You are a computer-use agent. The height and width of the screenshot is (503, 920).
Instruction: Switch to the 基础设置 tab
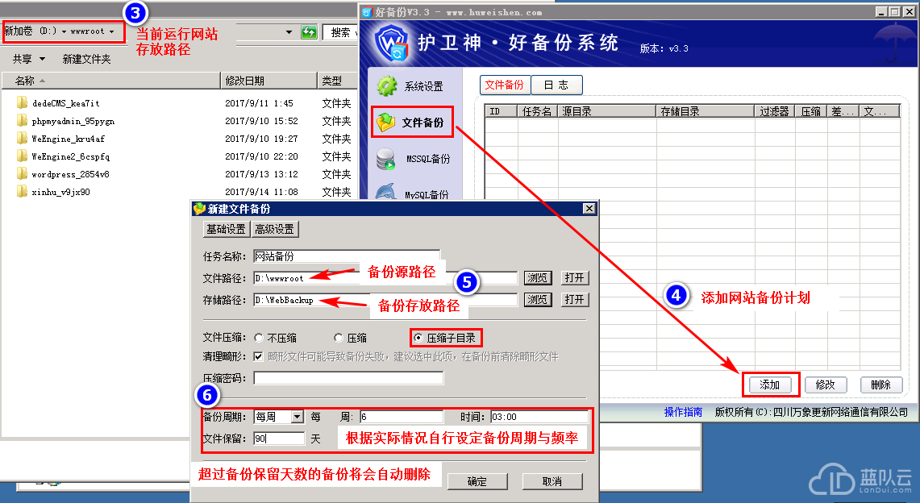pos(226,229)
